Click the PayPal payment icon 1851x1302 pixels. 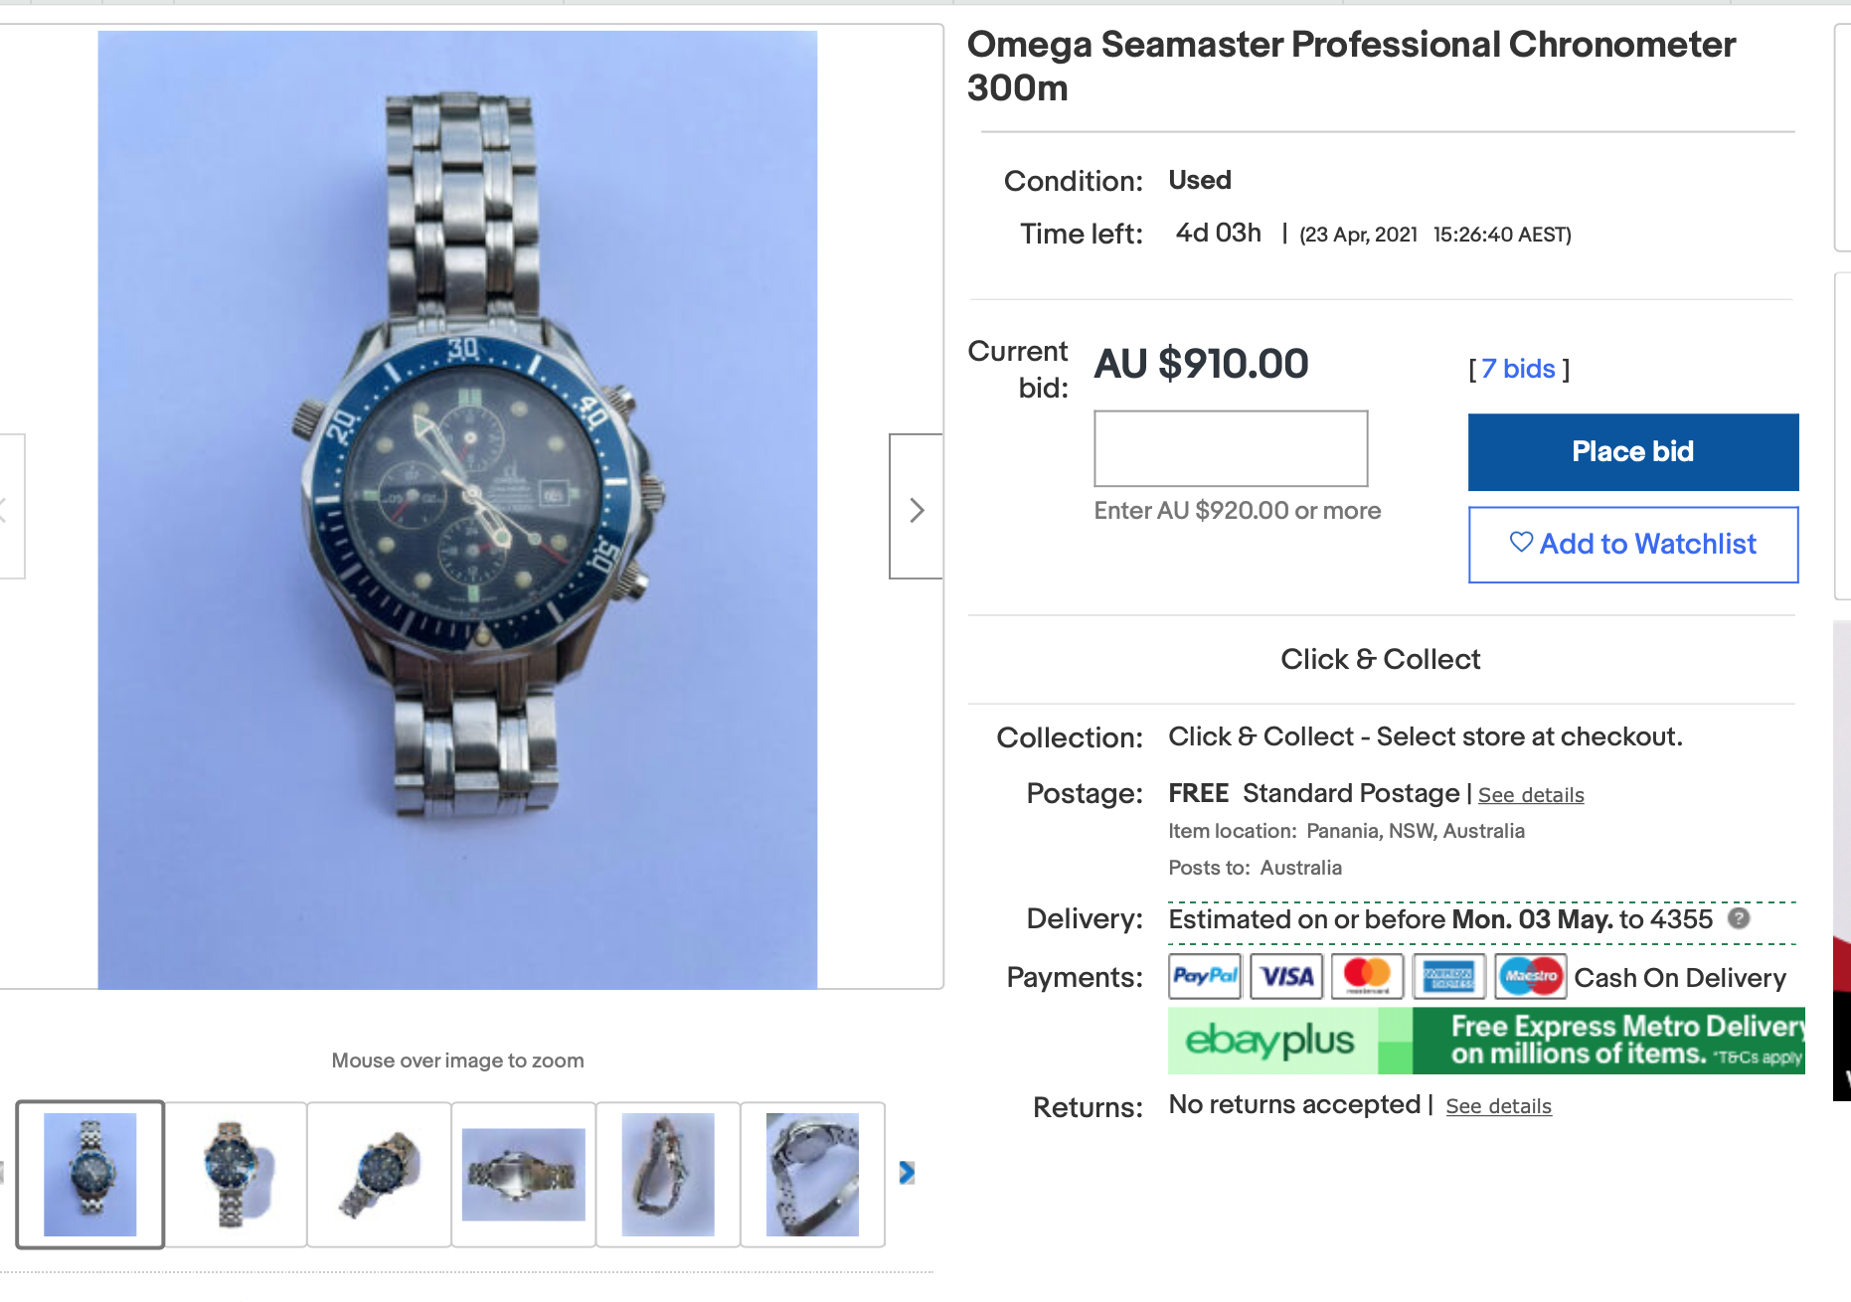point(1205,976)
